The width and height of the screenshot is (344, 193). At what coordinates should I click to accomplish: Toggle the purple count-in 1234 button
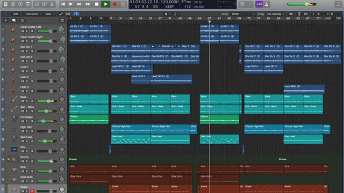(259, 4)
